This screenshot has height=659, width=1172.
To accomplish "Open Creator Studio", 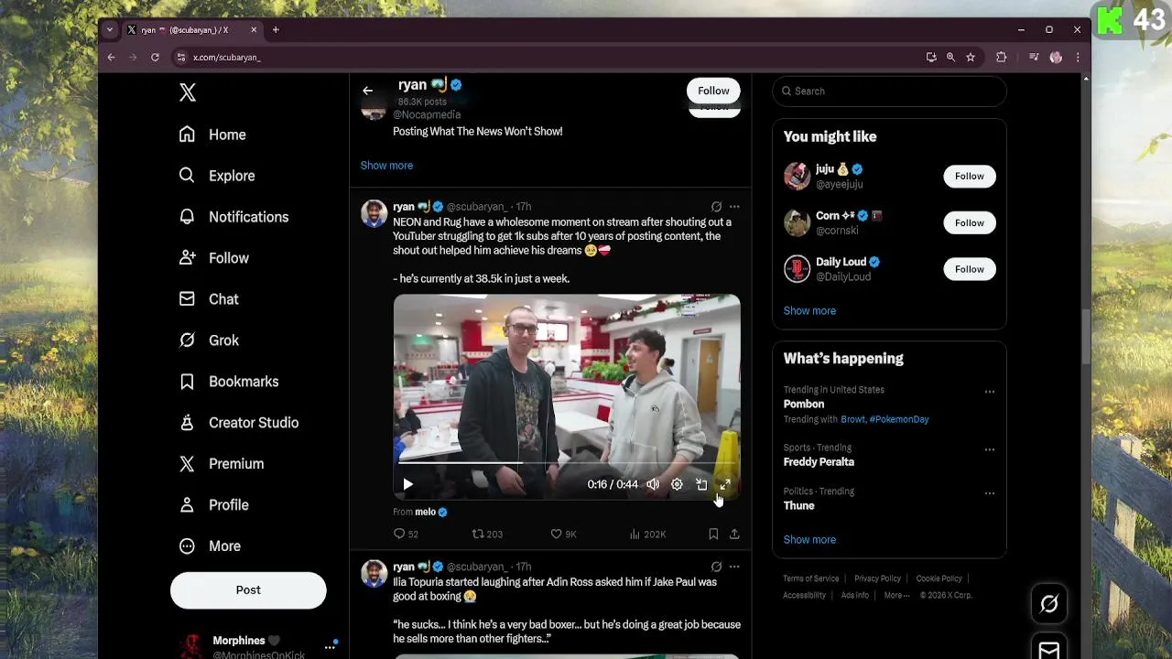I will click(x=239, y=423).
